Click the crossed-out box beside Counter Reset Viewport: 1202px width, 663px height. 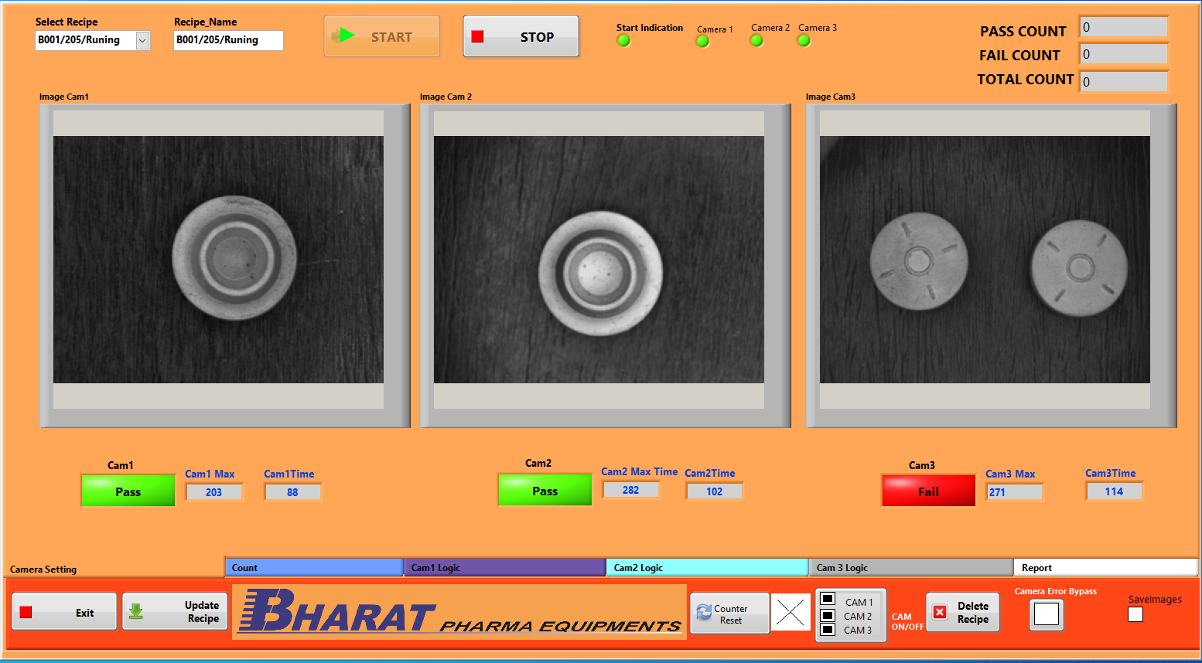click(x=791, y=613)
